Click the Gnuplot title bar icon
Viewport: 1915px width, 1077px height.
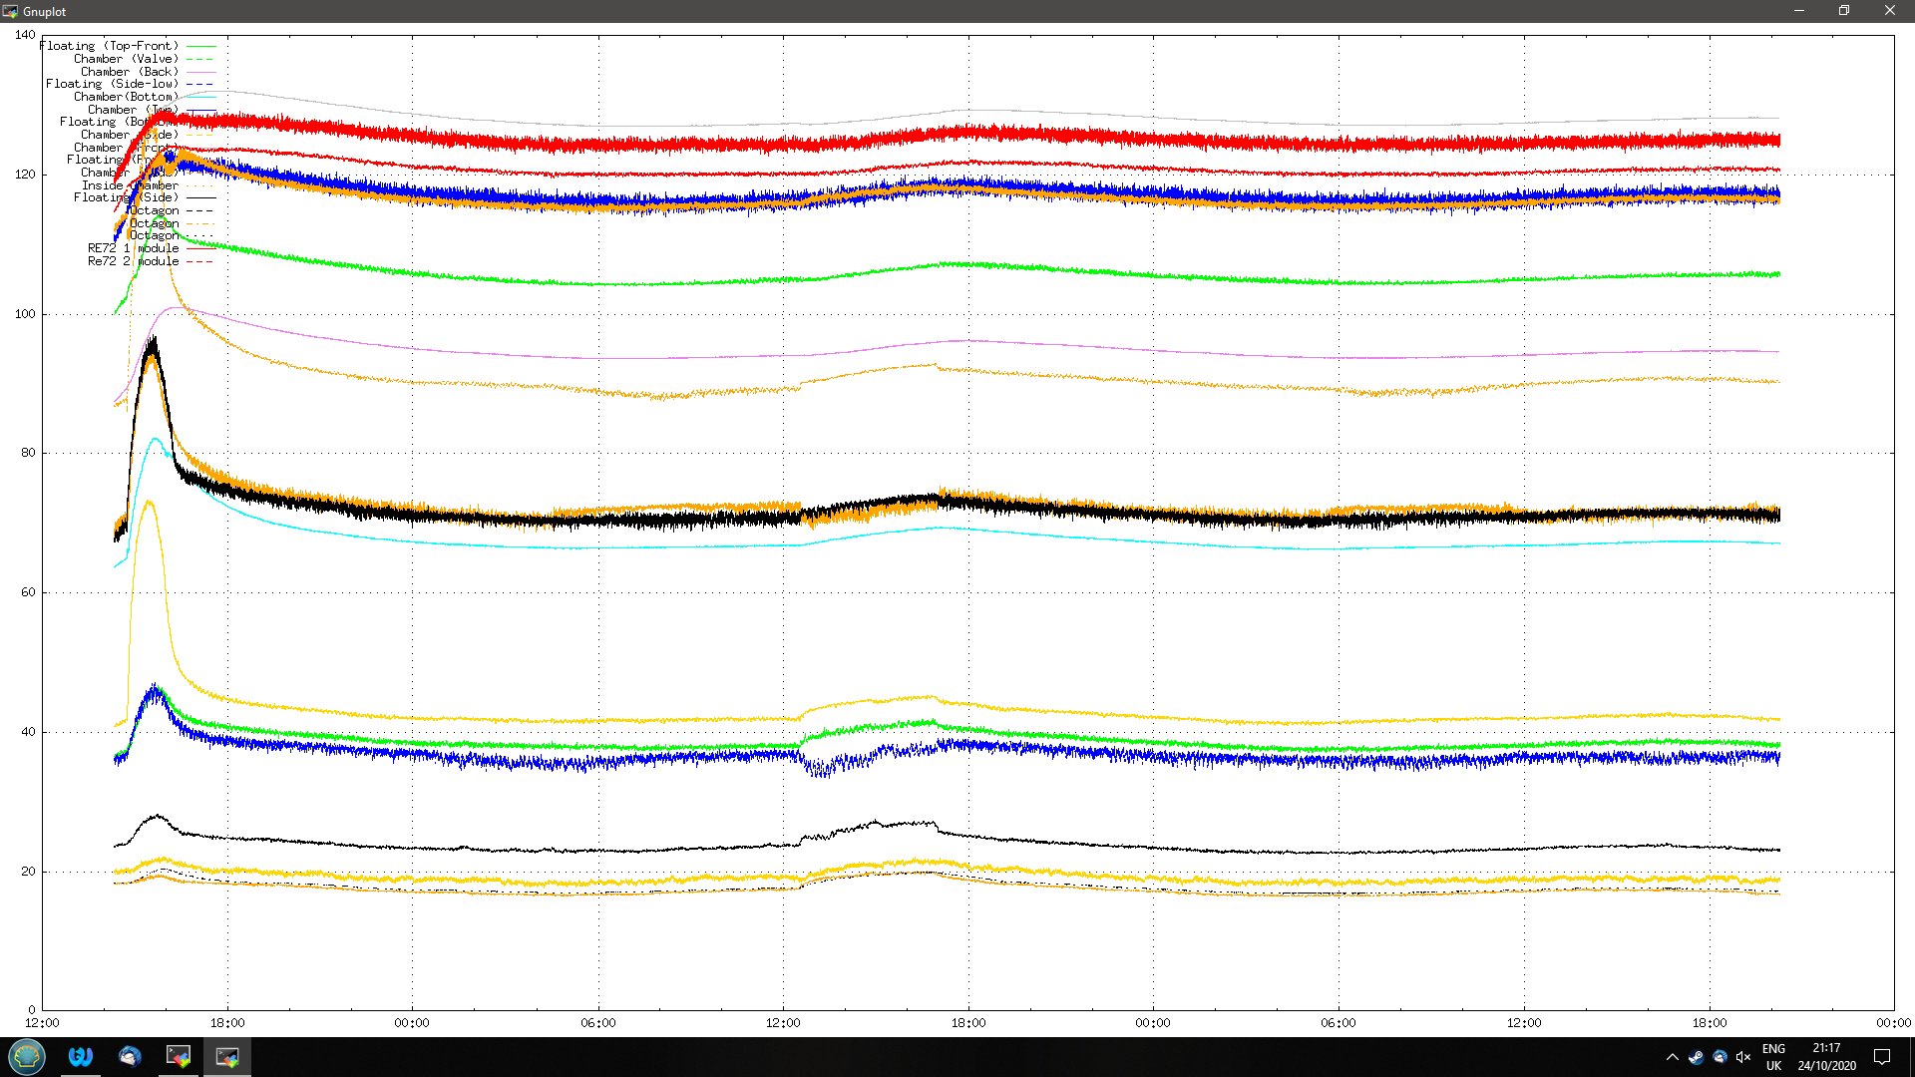click(x=10, y=11)
